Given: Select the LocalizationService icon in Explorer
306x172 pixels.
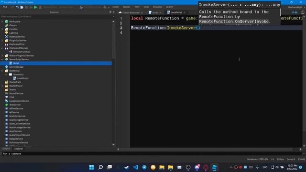Looking at the screenshot, I should (x=7, y=101).
